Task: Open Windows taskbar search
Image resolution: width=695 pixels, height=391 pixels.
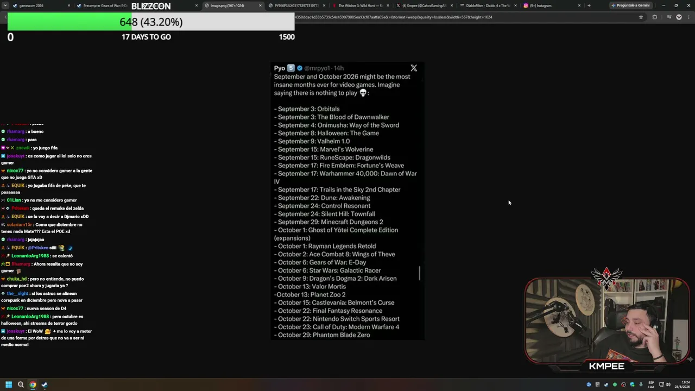Action: (21, 384)
